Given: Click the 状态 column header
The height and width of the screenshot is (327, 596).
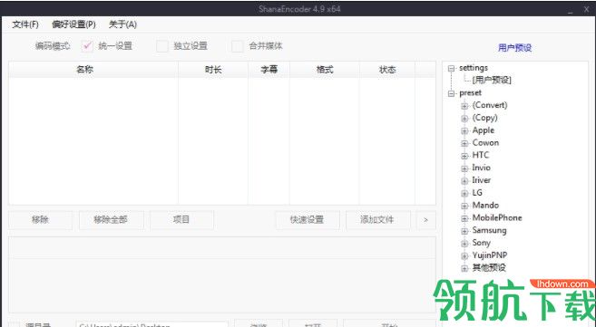Looking at the screenshot, I should 387,70.
